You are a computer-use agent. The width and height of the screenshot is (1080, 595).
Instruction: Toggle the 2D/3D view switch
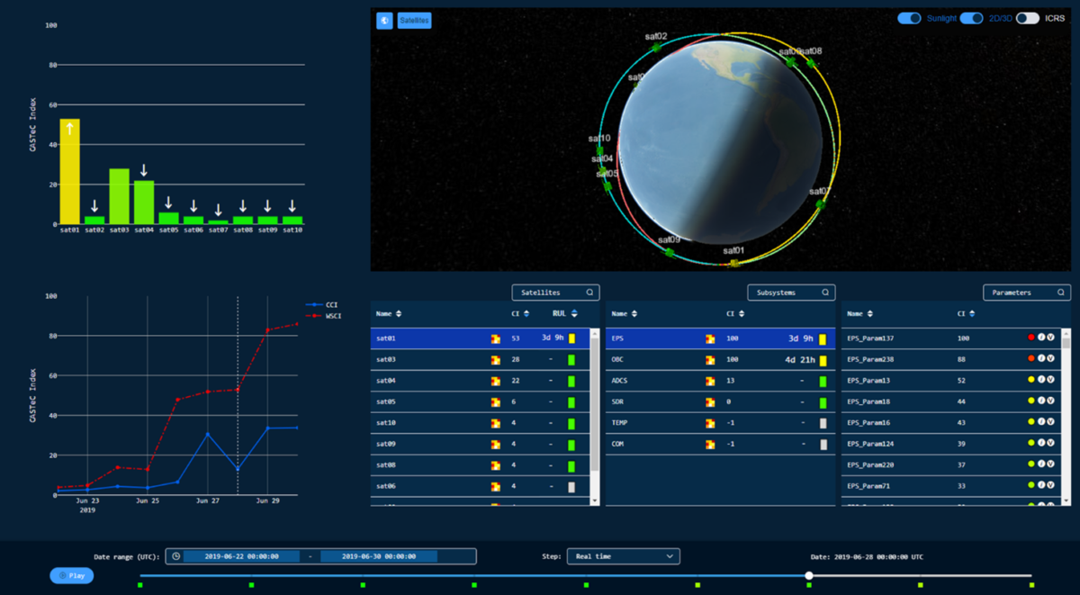tap(970, 18)
